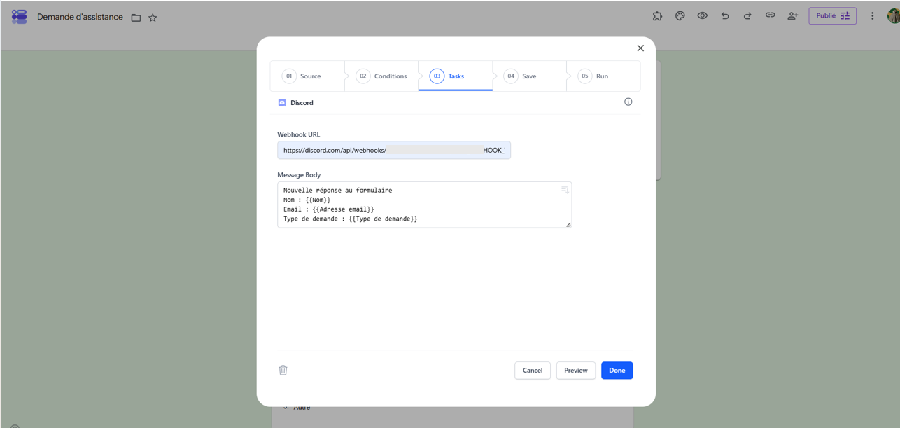The image size is (900, 428).
Task: Grab the Message Body resize handle
Action: click(x=568, y=224)
